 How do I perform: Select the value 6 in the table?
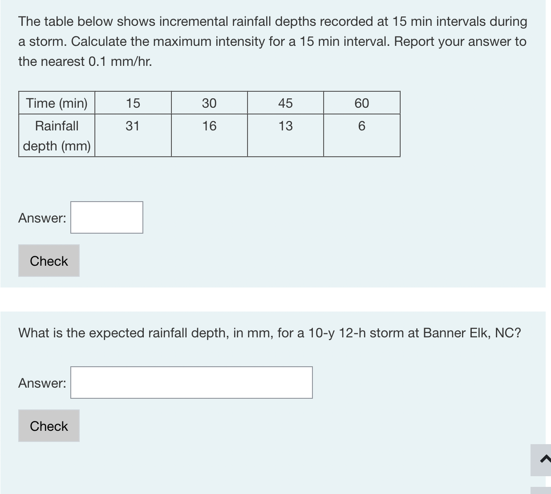click(362, 126)
